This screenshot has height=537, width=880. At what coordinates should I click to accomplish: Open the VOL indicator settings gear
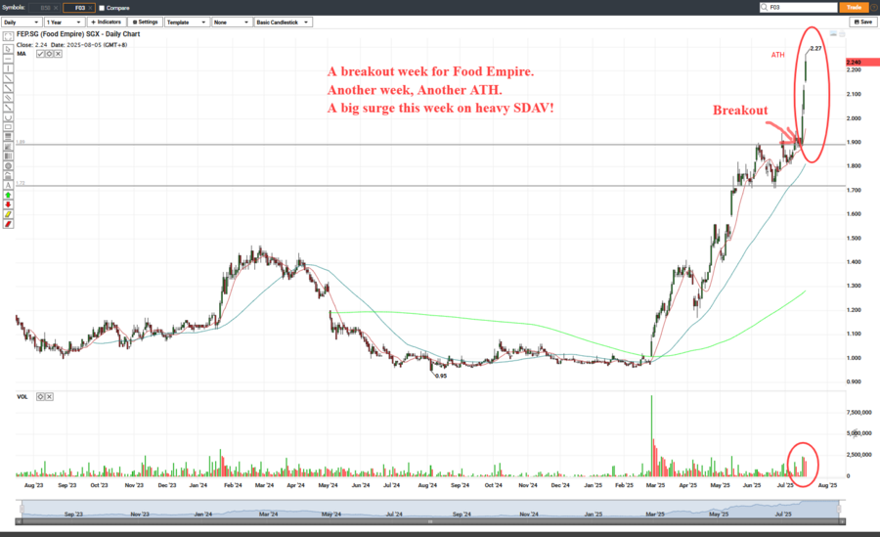click(40, 396)
